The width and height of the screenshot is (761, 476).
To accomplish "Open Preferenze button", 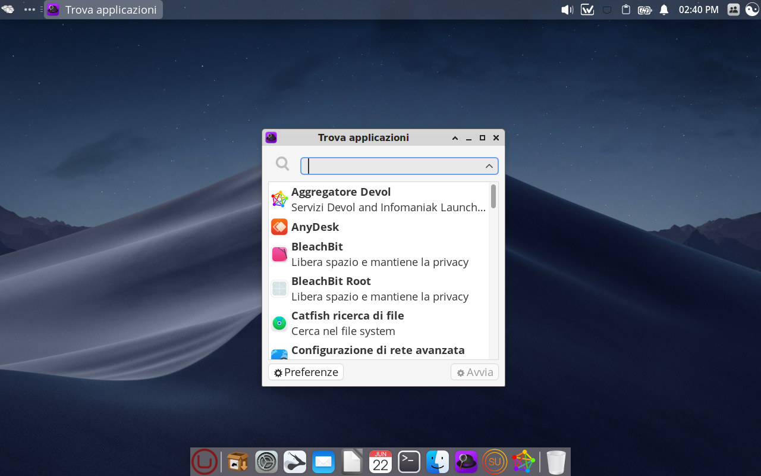I will click(x=306, y=372).
